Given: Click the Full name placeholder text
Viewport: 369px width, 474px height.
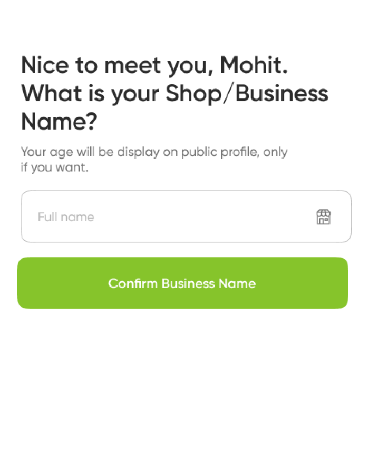Looking at the screenshot, I should (65, 216).
